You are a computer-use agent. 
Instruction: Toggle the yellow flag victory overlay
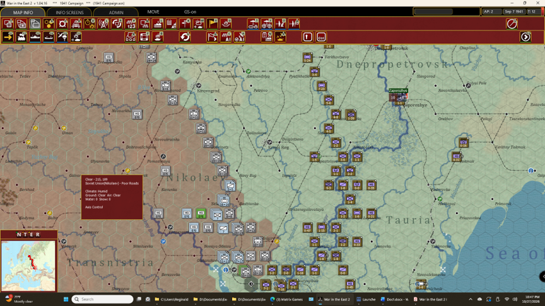click(213, 24)
